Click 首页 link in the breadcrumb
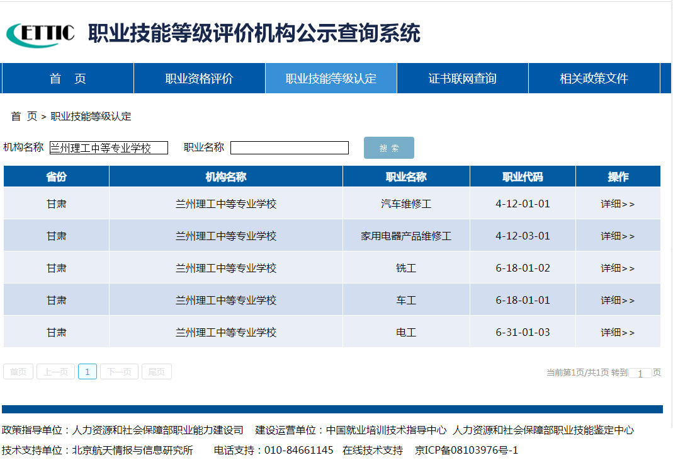This screenshot has height=460, width=673. click(x=24, y=117)
